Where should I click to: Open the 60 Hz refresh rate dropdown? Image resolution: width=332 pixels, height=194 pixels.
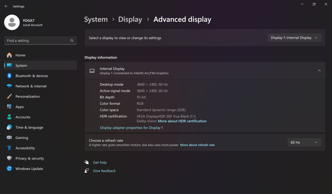coord(304,143)
